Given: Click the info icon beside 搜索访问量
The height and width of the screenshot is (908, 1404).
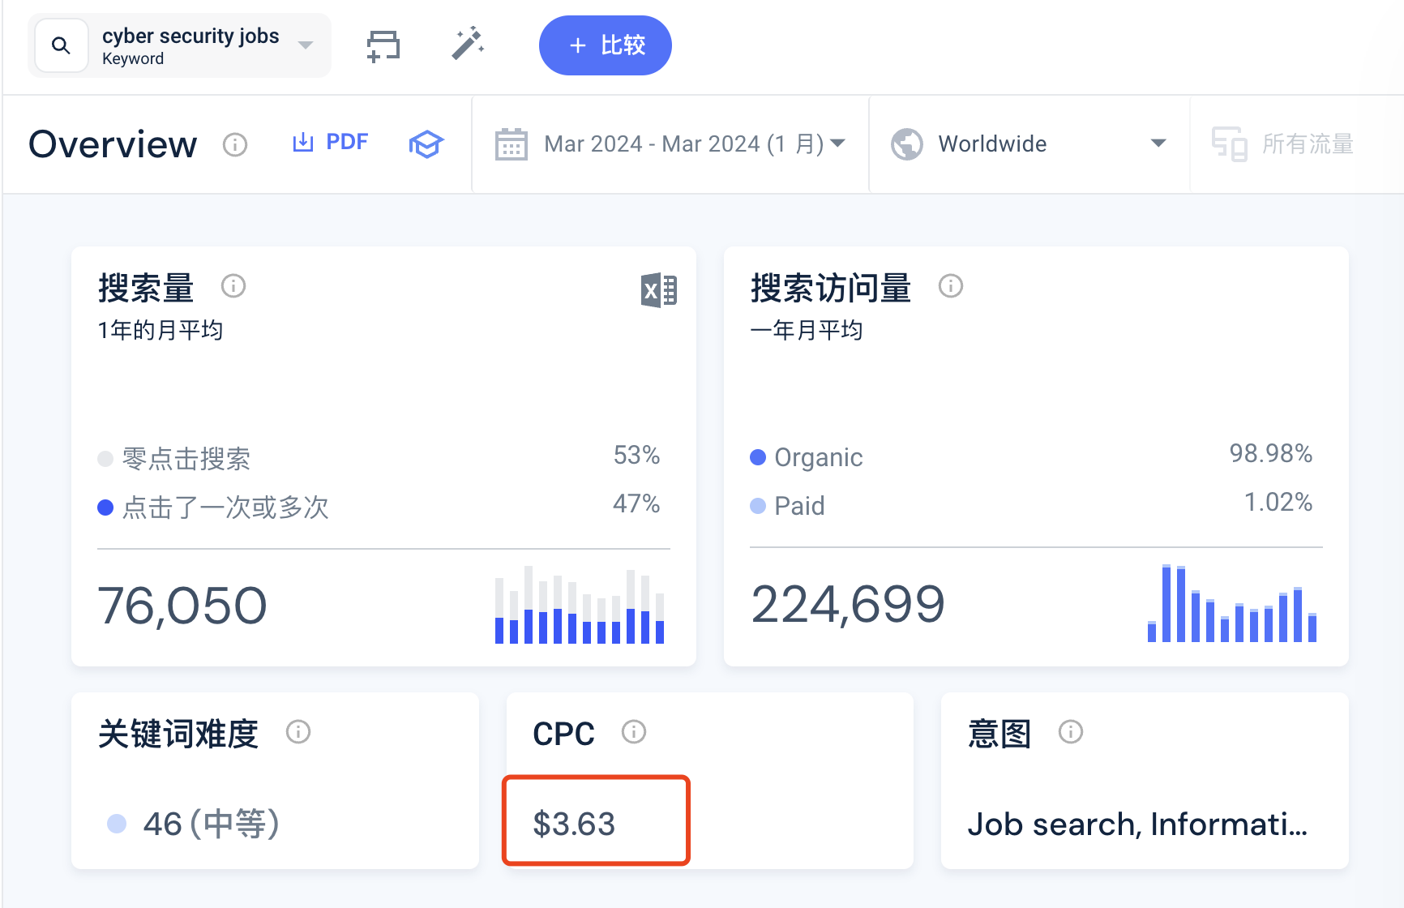Looking at the screenshot, I should (x=951, y=286).
